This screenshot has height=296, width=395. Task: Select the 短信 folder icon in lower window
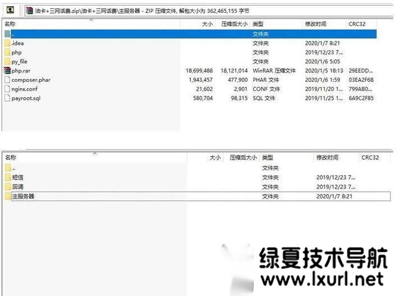[8, 177]
